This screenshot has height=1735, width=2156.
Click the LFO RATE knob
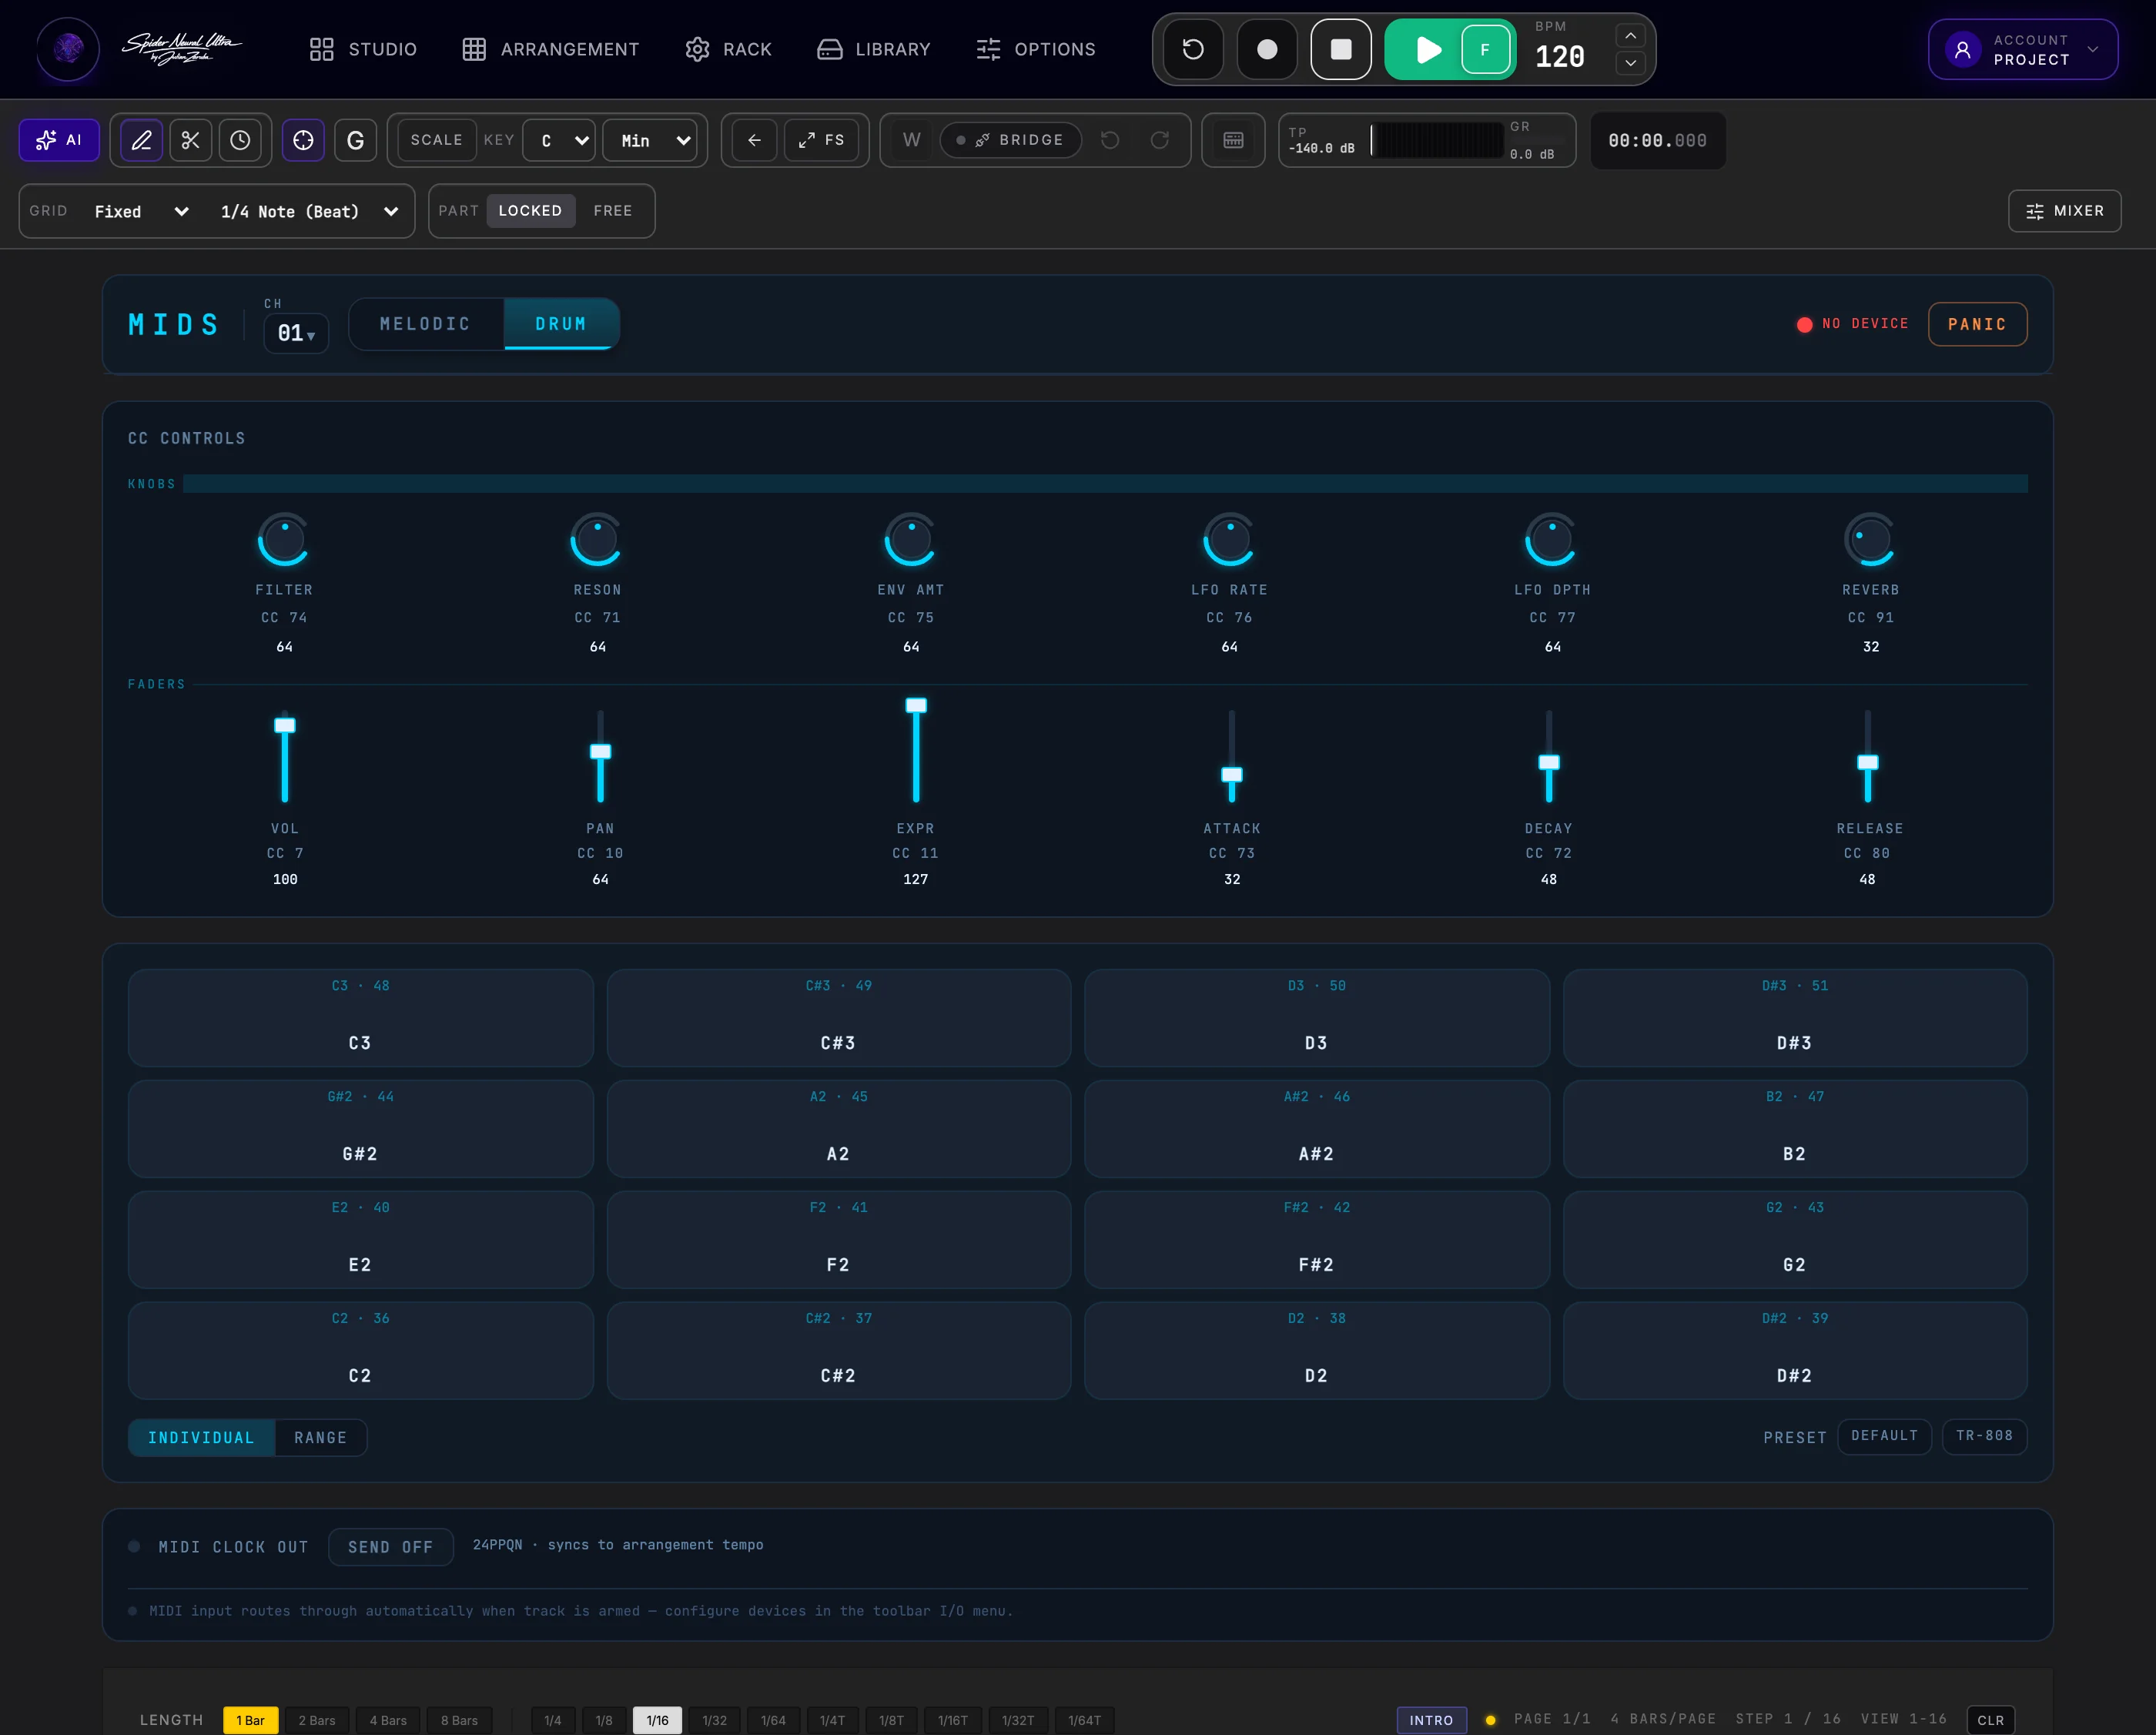click(1229, 541)
